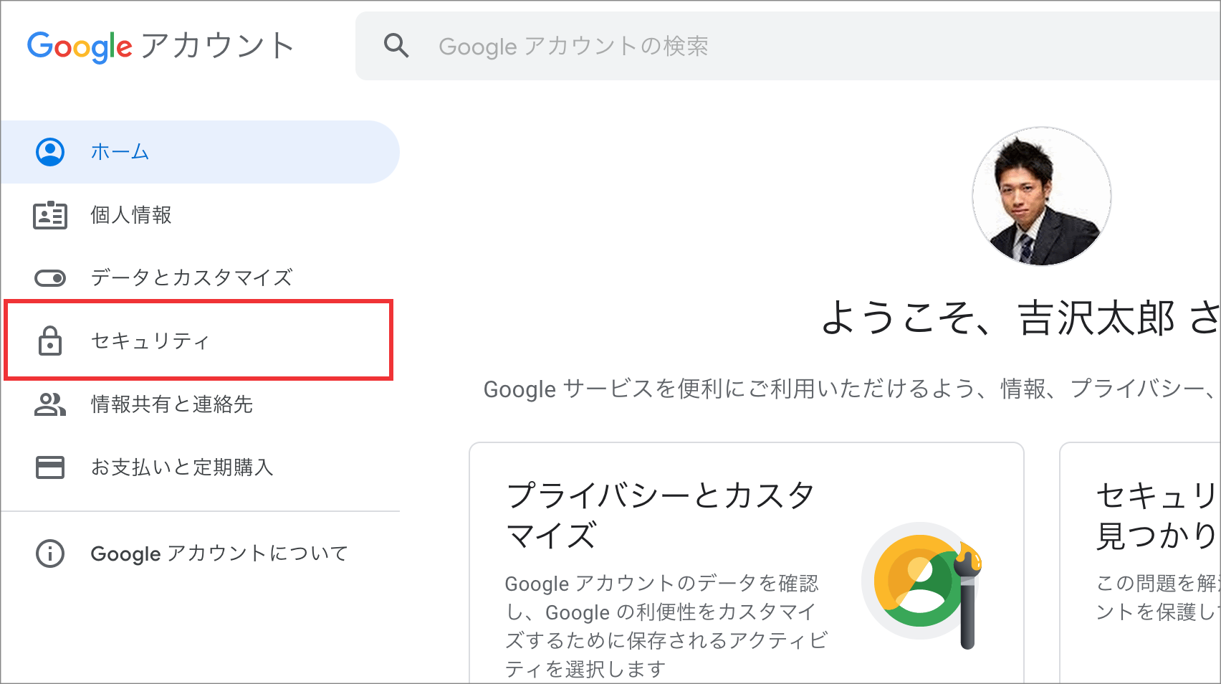Click the 個人情報 ID card icon
The height and width of the screenshot is (684, 1221).
coord(50,215)
